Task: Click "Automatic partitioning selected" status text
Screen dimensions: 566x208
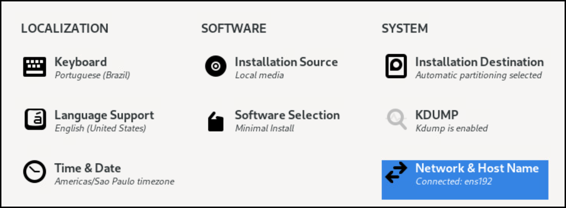Action: (x=479, y=75)
